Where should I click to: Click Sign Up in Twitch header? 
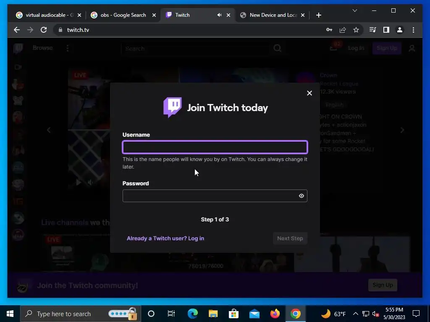click(387, 48)
